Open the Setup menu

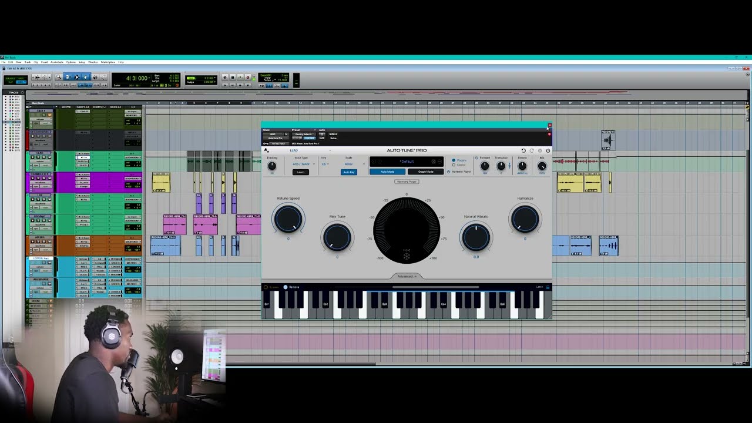pos(82,62)
